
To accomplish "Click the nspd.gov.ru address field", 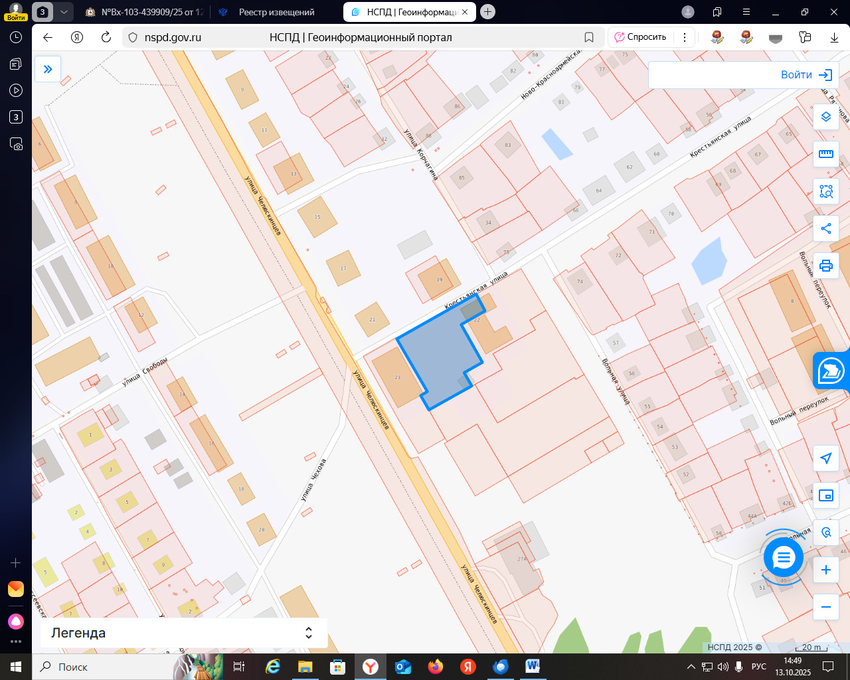I will 359,37.
